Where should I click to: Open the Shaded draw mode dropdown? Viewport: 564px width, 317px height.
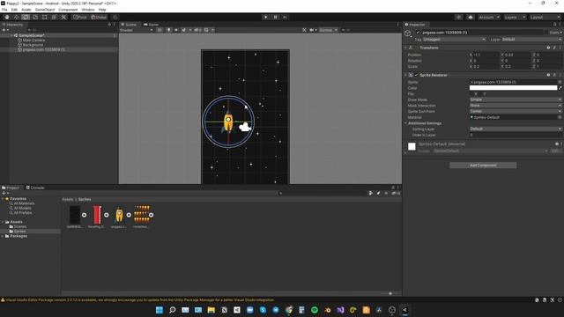(x=137, y=30)
